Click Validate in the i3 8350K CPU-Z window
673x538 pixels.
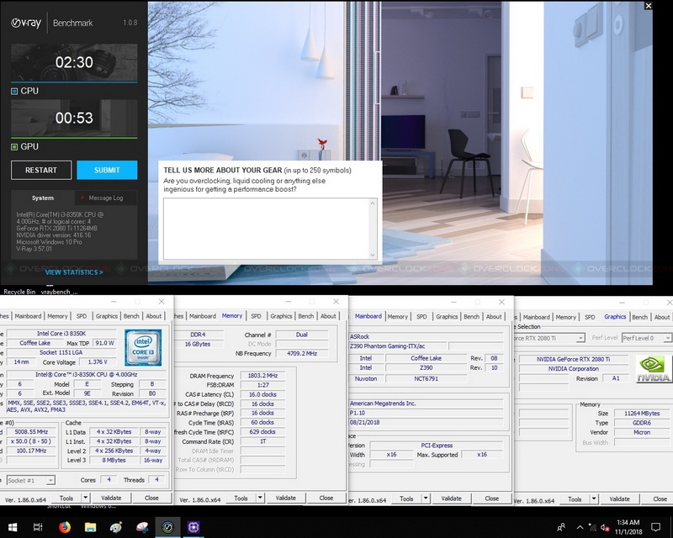(111, 498)
